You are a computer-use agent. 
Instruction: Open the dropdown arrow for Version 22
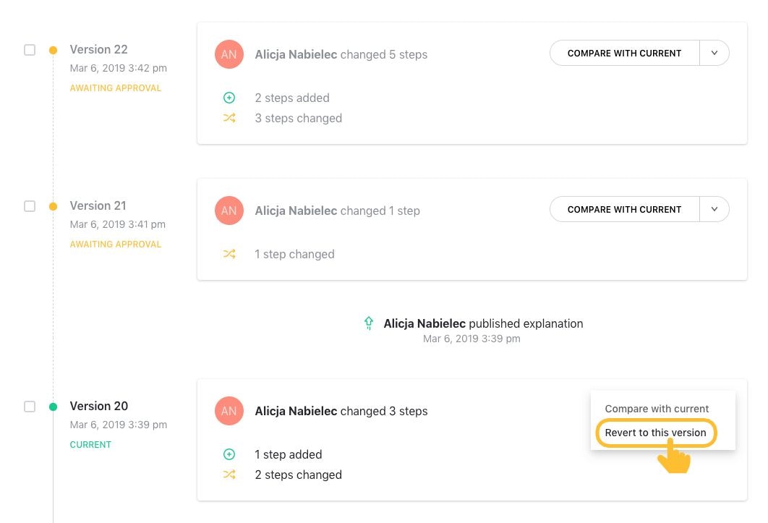[714, 53]
